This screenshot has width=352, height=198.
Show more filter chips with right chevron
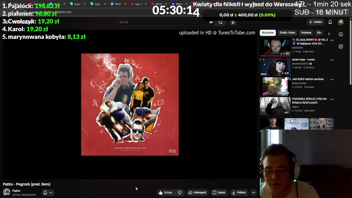point(329,34)
